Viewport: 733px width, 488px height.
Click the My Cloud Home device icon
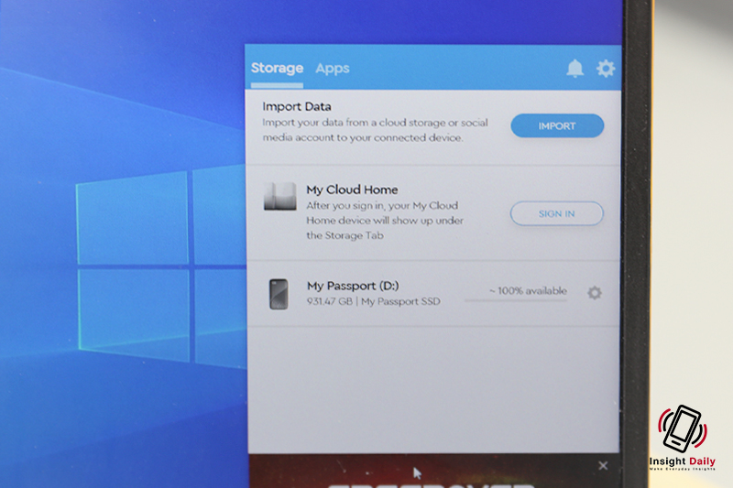click(279, 196)
